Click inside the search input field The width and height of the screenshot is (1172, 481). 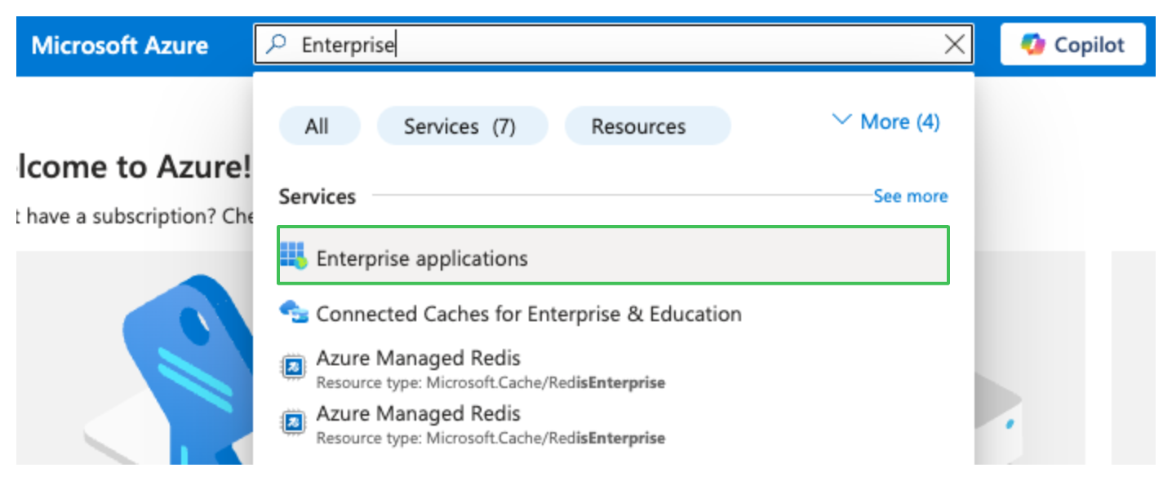571,44
